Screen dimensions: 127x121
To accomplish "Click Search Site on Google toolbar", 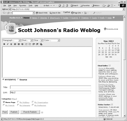I will (55, 13).
